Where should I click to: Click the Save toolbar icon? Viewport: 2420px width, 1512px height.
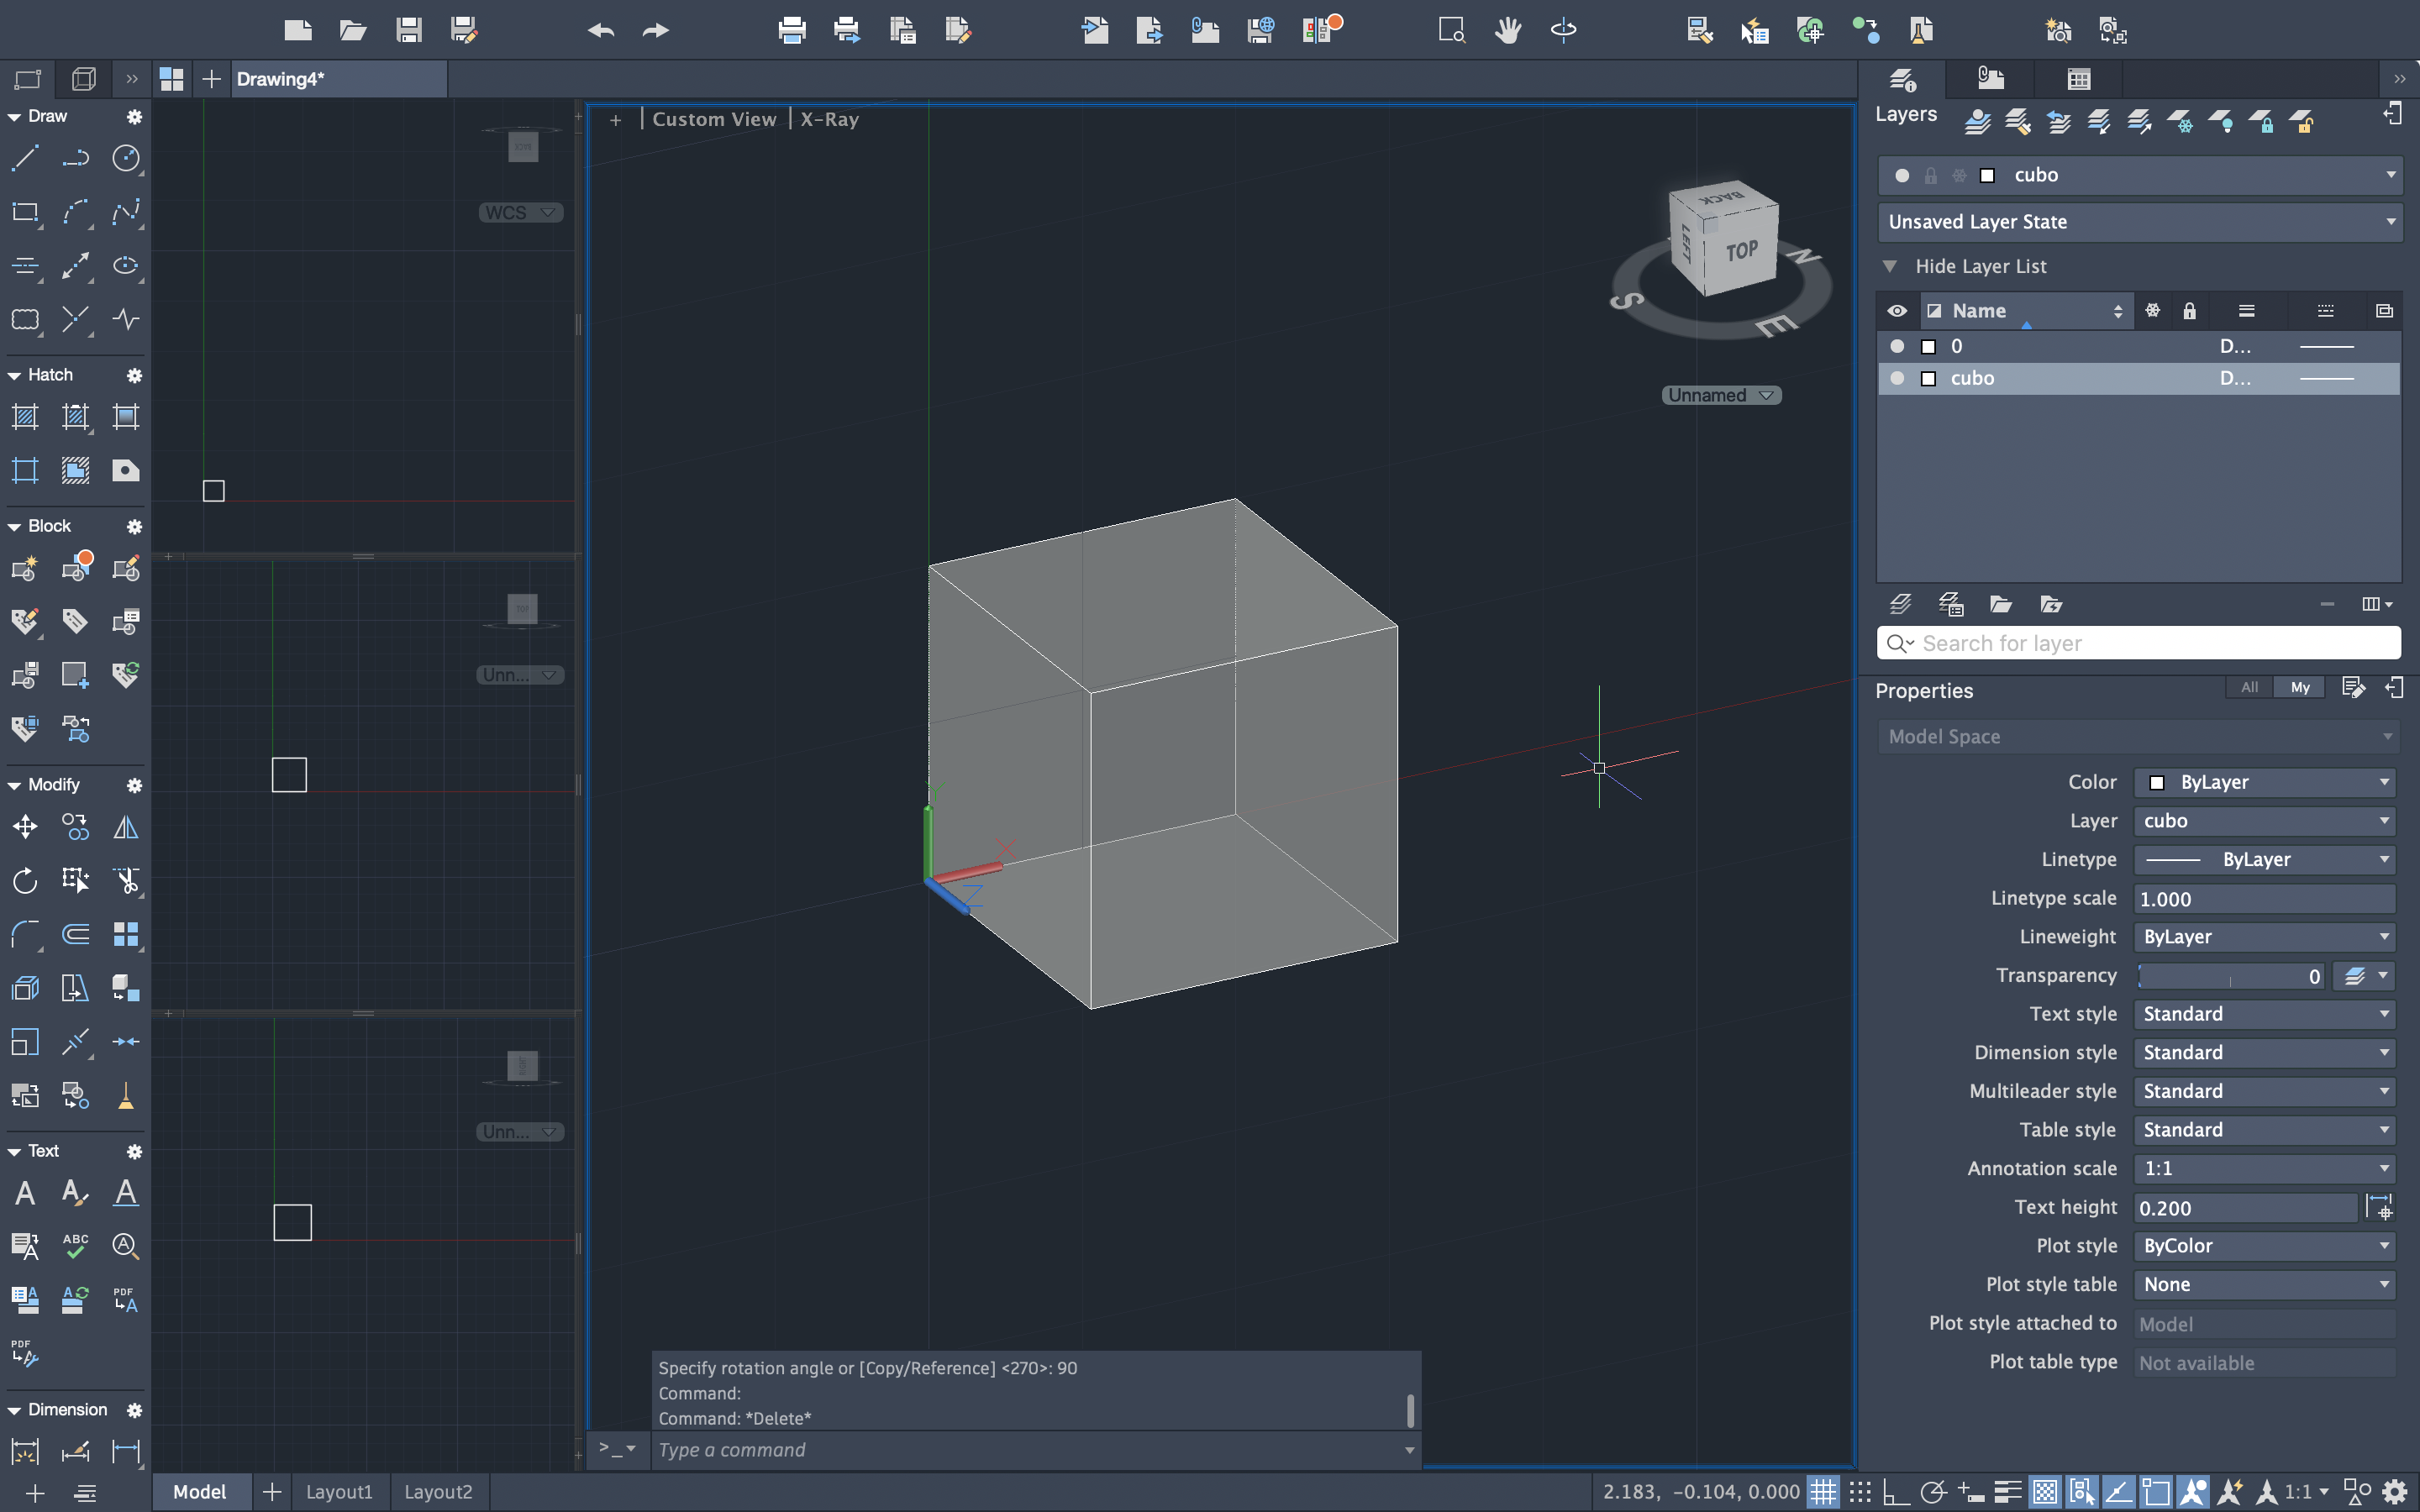coord(408,30)
